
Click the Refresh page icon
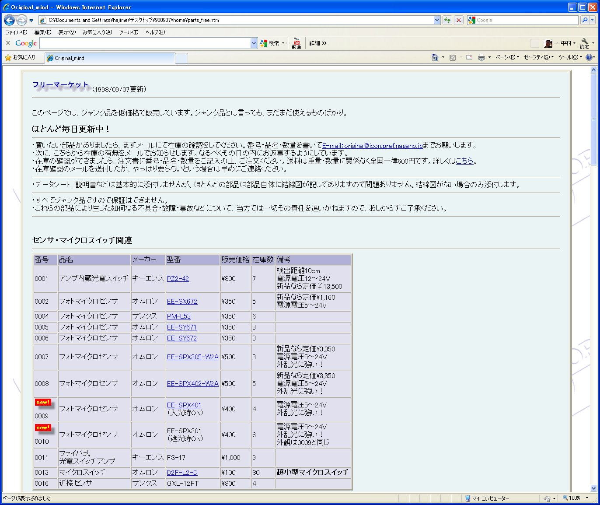pos(447,20)
